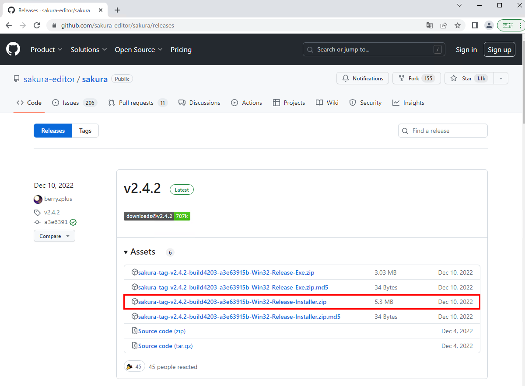525x386 pixels.
Task: Switch to the Issues tab
Action: [x=74, y=103]
